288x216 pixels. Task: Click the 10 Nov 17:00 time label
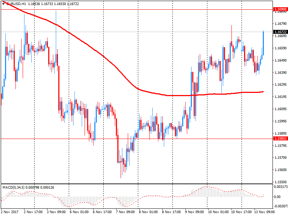point(241,212)
